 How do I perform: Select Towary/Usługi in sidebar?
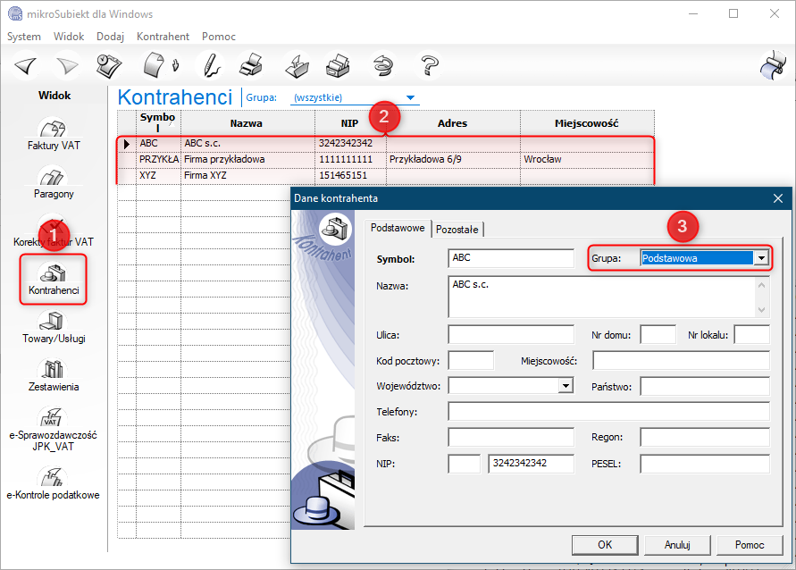point(54,327)
